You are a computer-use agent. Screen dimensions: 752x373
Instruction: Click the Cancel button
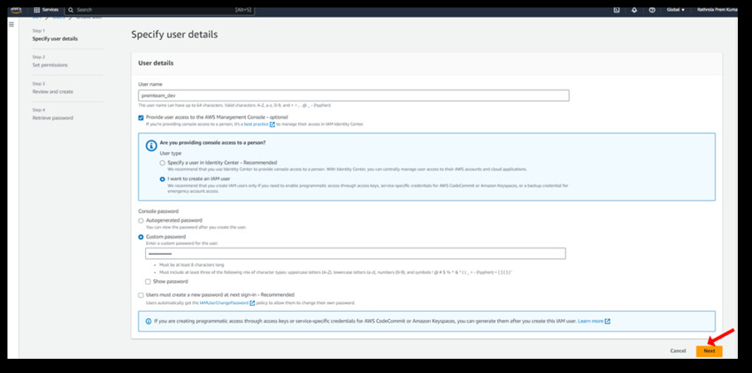coord(678,351)
